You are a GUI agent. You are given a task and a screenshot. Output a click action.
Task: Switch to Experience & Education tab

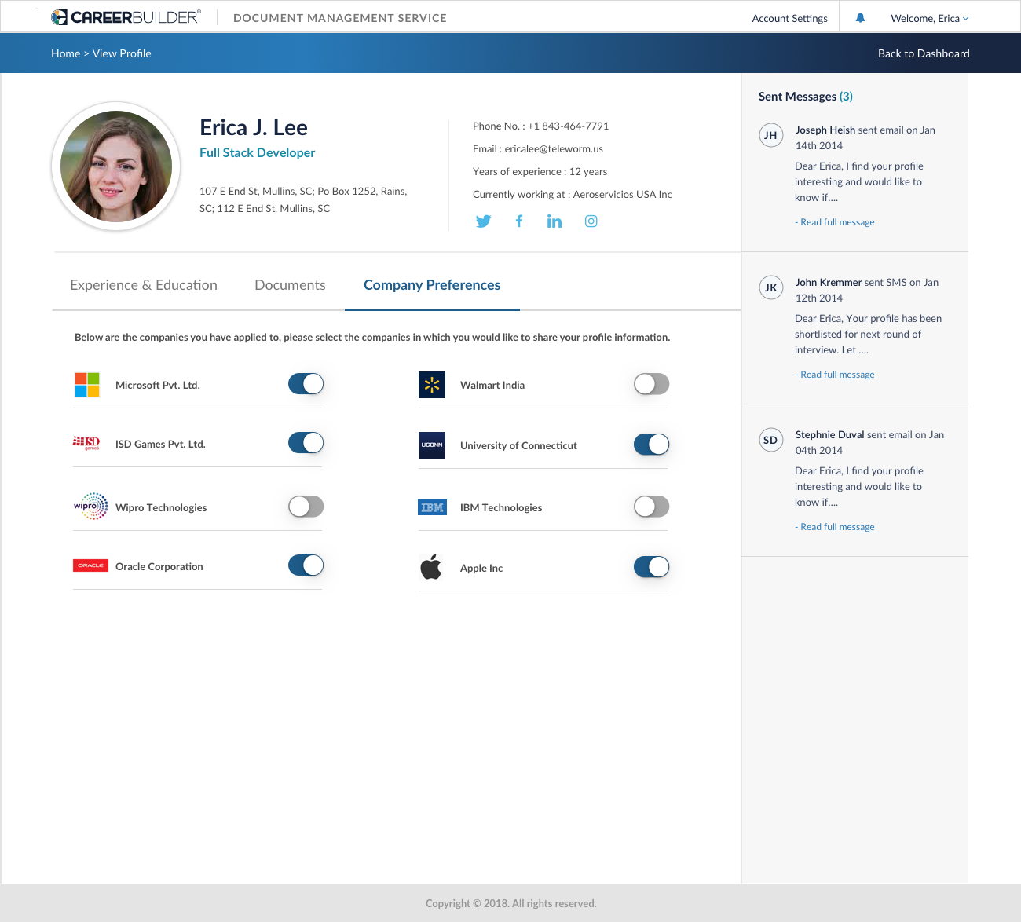coord(144,285)
